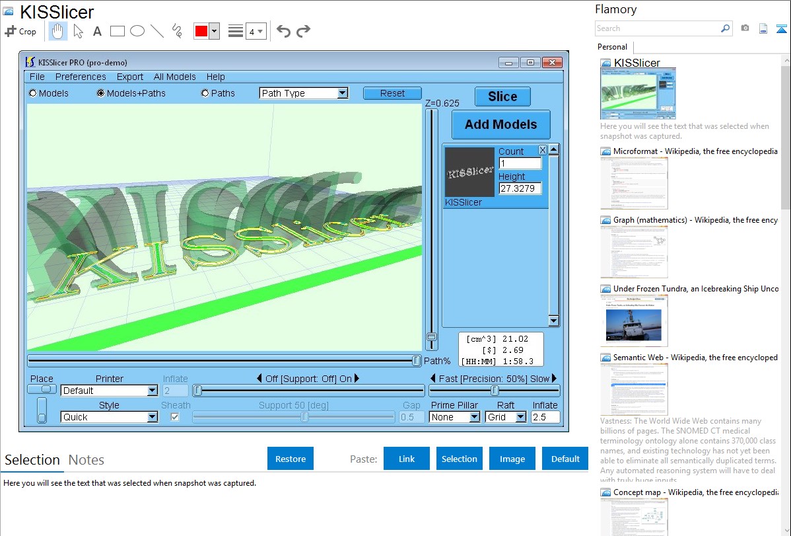
Task: Expand the Path Type dropdown
Action: coord(342,93)
